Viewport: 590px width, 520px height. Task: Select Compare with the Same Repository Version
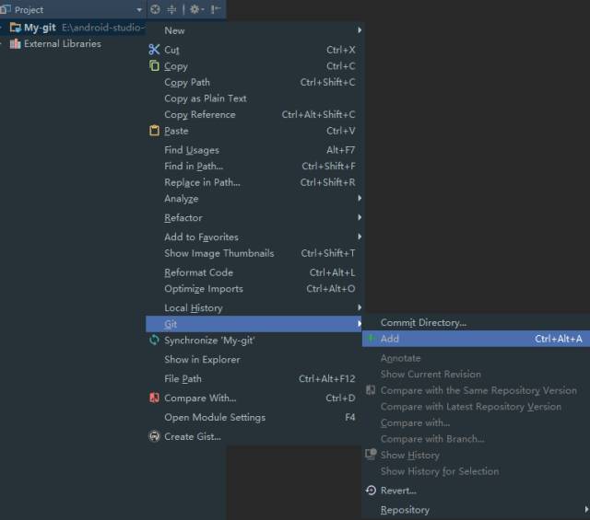(476, 391)
